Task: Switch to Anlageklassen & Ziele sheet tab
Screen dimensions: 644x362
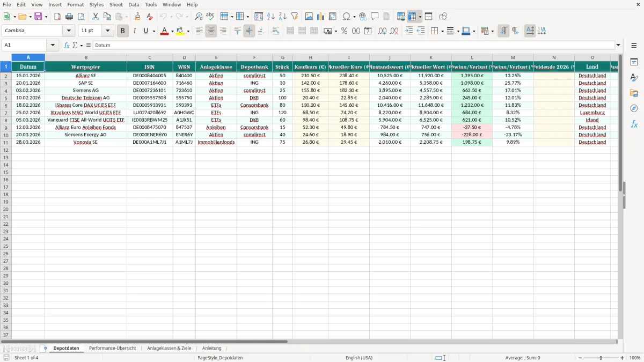Action: coord(169,348)
